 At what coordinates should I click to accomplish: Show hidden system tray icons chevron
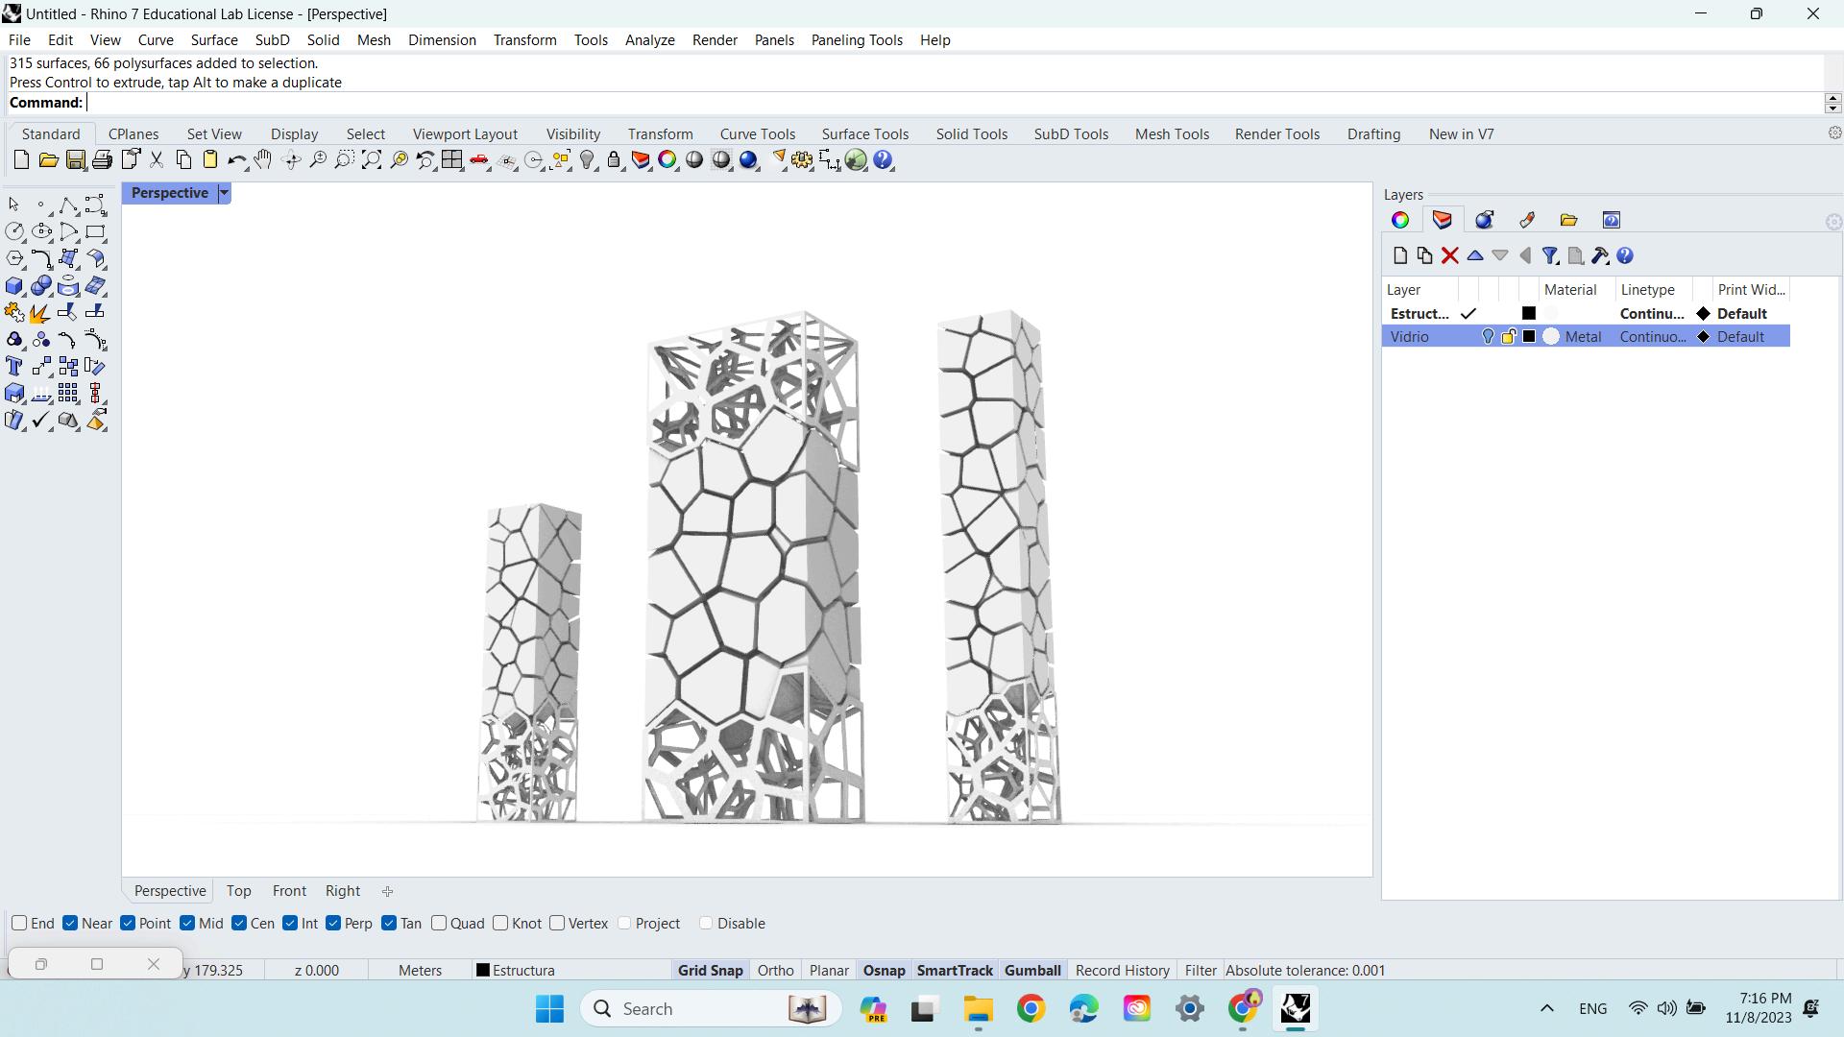[1546, 1008]
